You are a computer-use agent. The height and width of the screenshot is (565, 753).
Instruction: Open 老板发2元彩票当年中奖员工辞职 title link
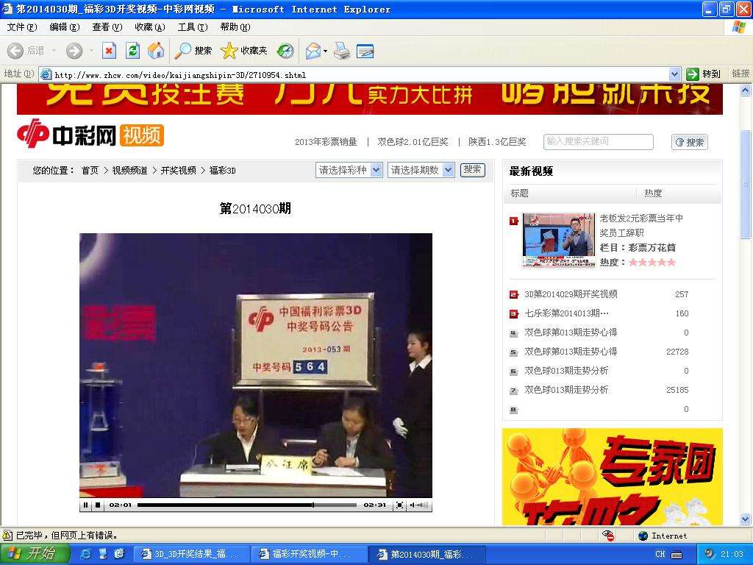(x=641, y=225)
